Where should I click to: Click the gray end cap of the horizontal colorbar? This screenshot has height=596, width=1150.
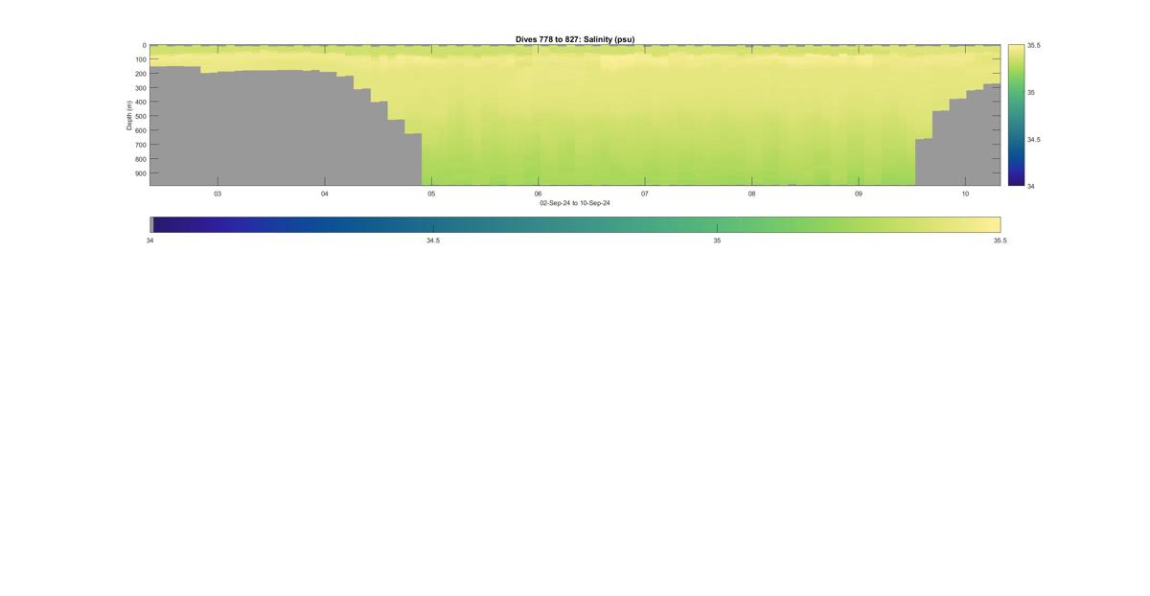click(151, 224)
